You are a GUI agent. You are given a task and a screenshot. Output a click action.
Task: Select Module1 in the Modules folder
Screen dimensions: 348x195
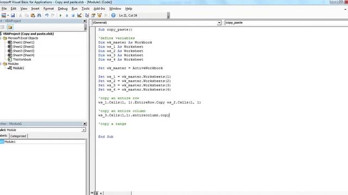(18, 68)
